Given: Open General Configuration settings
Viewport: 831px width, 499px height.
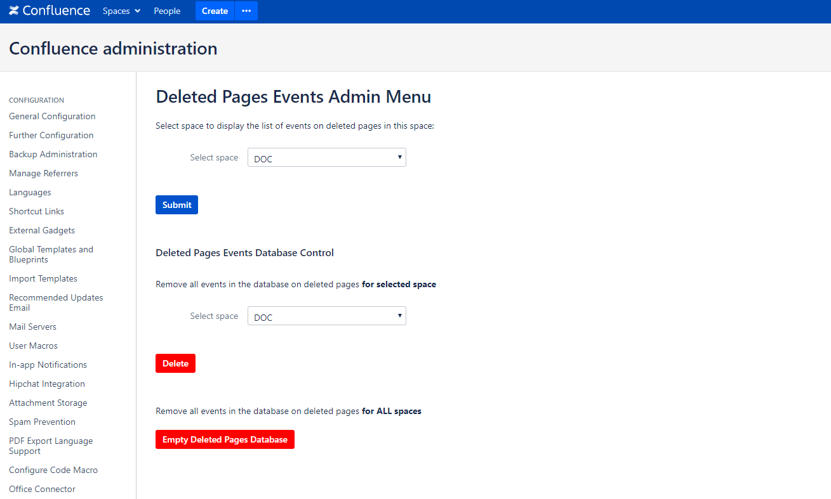Looking at the screenshot, I should coord(52,116).
